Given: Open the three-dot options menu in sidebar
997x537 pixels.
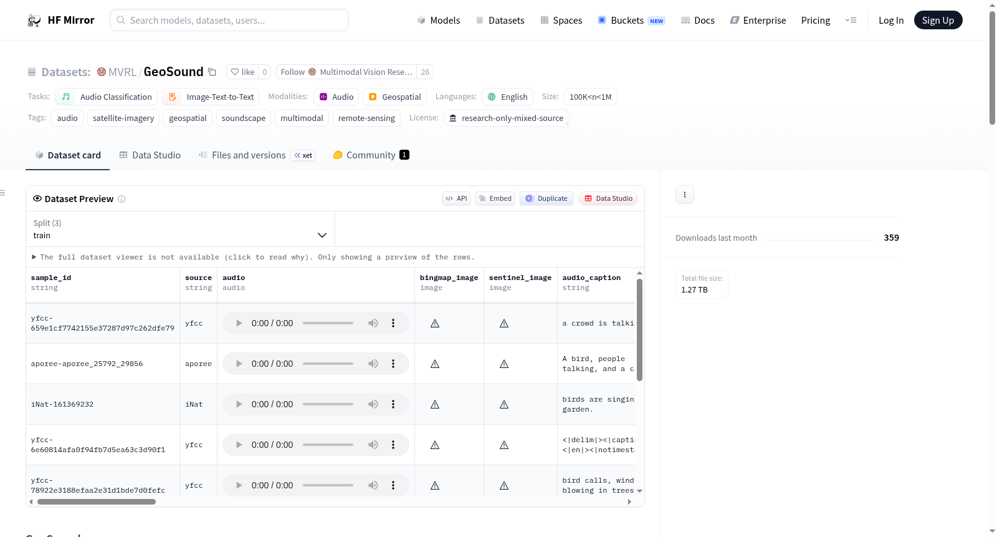Looking at the screenshot, I should point(685,195).
